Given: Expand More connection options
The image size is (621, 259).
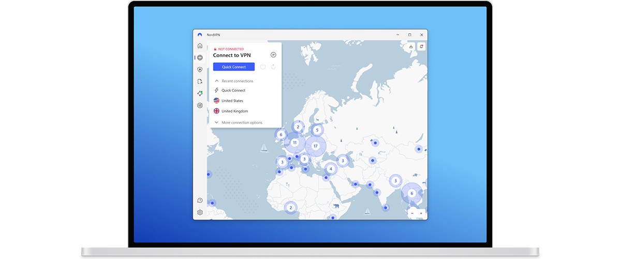Looking at the screenshot, I should point(238,123).
